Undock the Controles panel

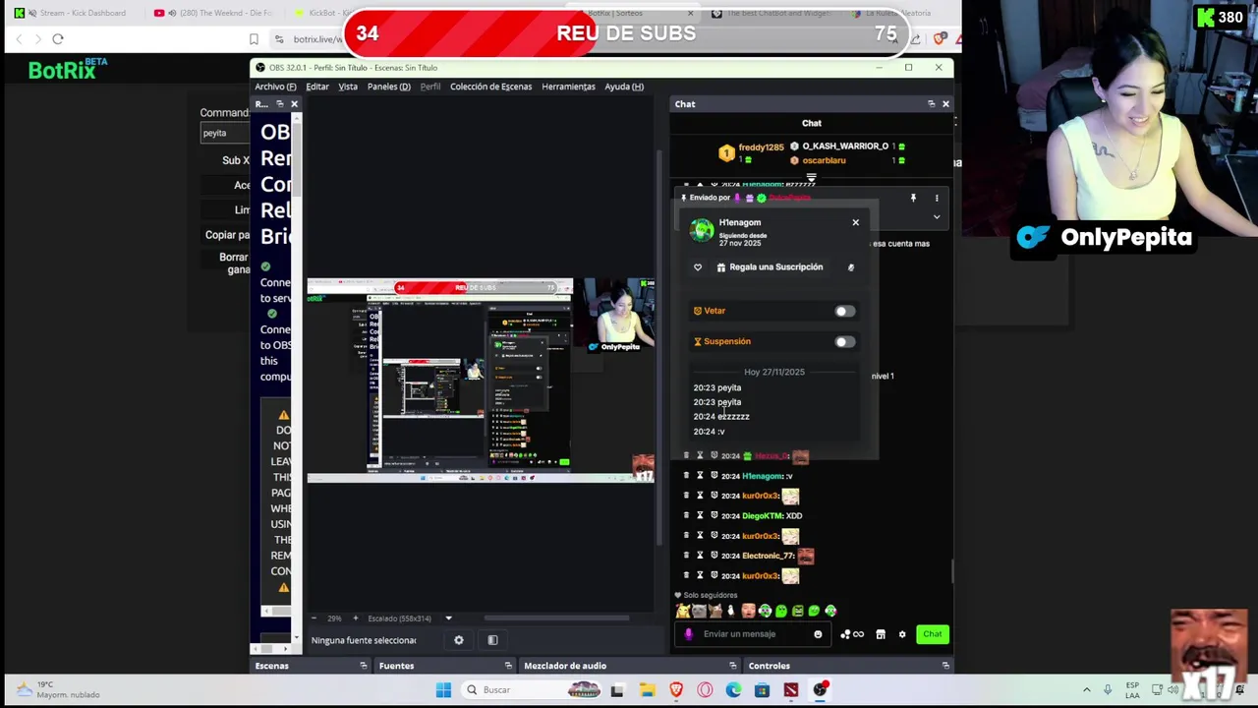pyautogui.click(x=945, y=666)
